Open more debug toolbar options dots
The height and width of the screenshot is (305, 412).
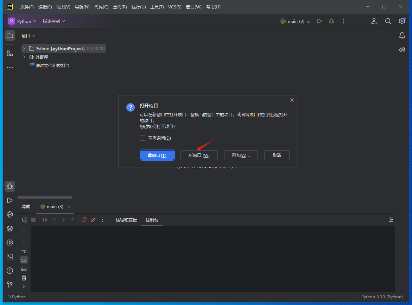(x=102, y=220)
